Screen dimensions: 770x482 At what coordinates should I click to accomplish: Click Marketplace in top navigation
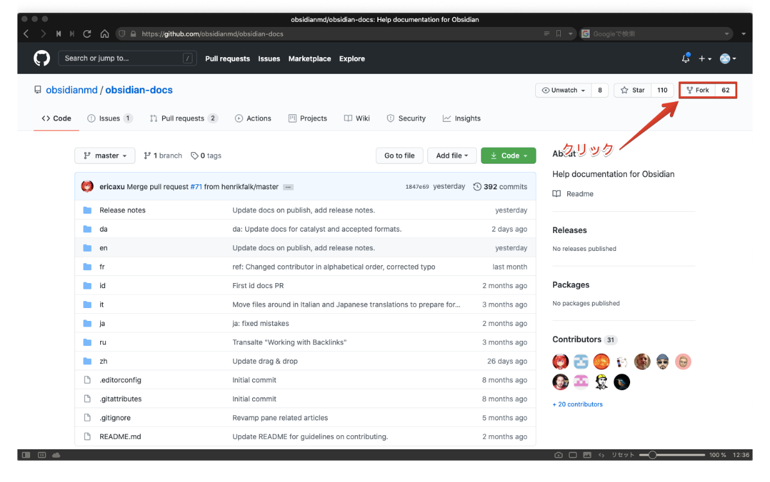point(309,58)
